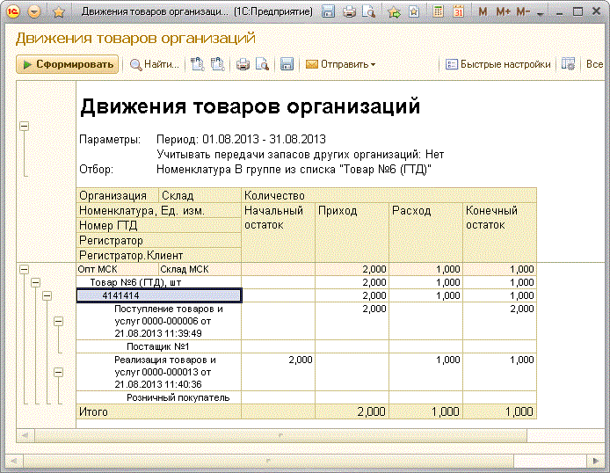
Task: Click the Найти... search button
Action: click(x=155, y=64)
